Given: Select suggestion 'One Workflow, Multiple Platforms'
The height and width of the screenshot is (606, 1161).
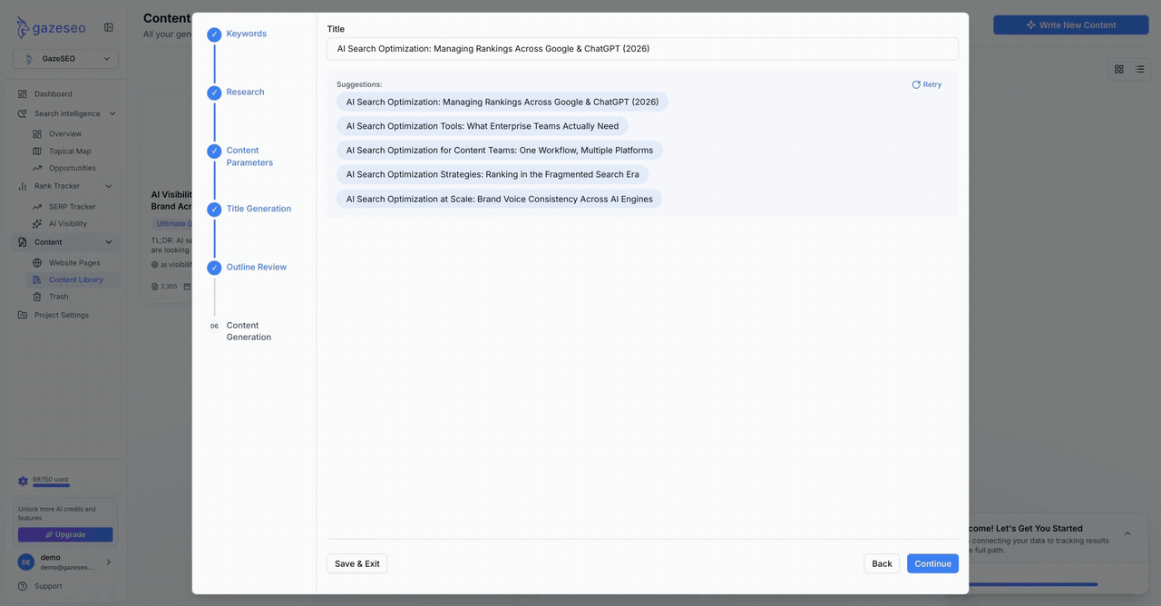Looking at the screenshot, I should [x=500, y=150].
